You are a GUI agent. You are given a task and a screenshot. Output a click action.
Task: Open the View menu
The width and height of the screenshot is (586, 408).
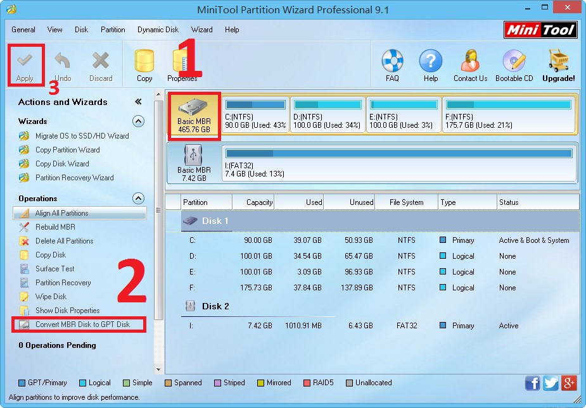pyautogui.click(x=54, y=30)
